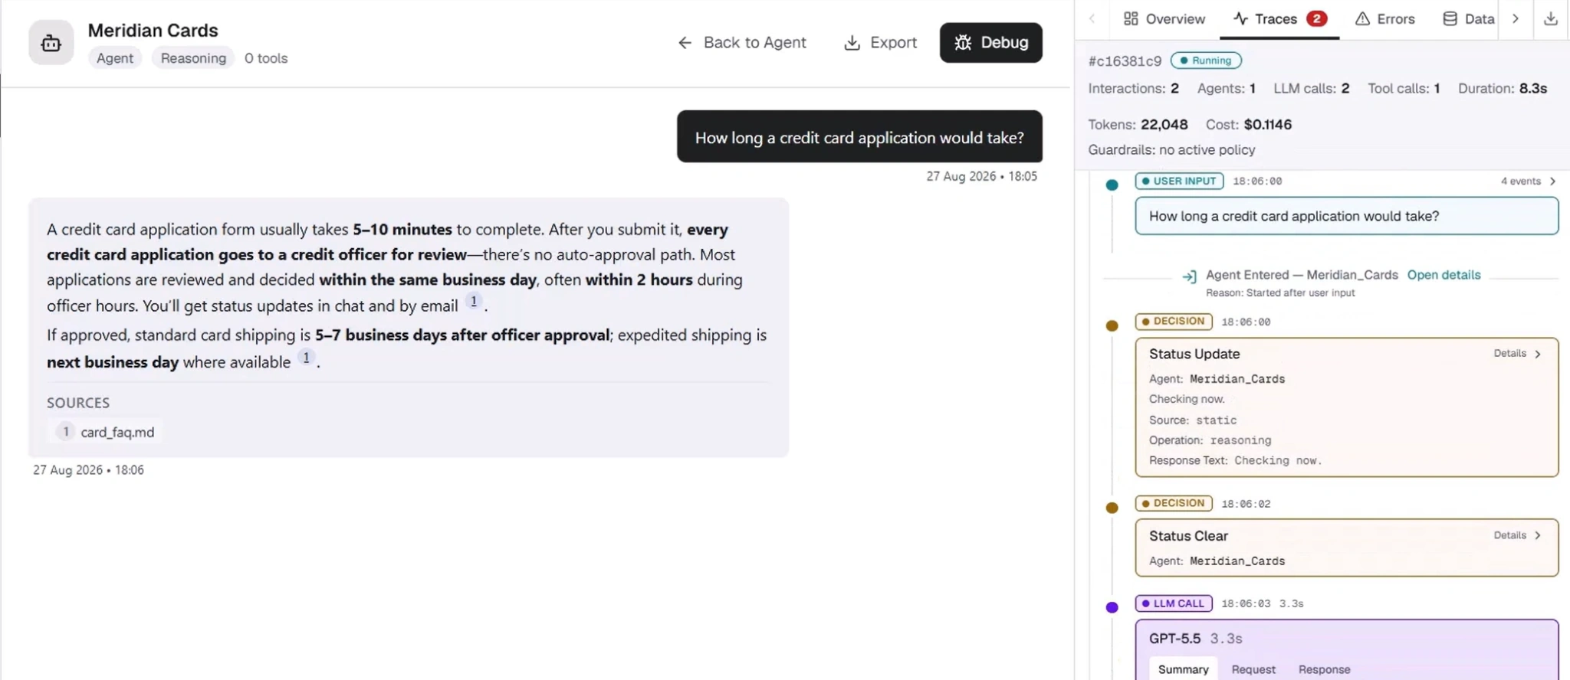Click the 'Cost: $0.1146' value
This screenshot has height=680, width=1570.
(x=1249, y=125)
